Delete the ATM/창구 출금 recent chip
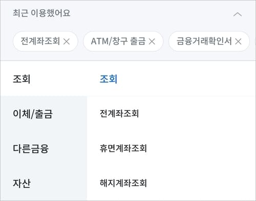The height and width of the screenshot is (201, 256). pyautogui.click(x=152, y=42)
